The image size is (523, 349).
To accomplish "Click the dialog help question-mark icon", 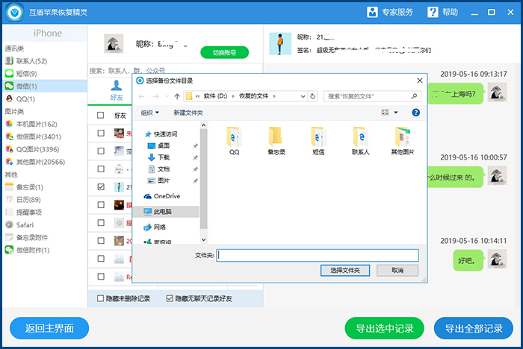I will pyautogui.click(x=415, y=113).
